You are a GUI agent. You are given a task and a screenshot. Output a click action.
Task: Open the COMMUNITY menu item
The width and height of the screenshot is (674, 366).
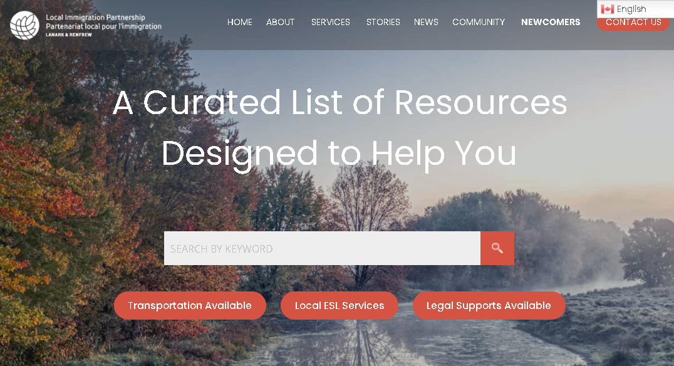click(x=479, y=22)
